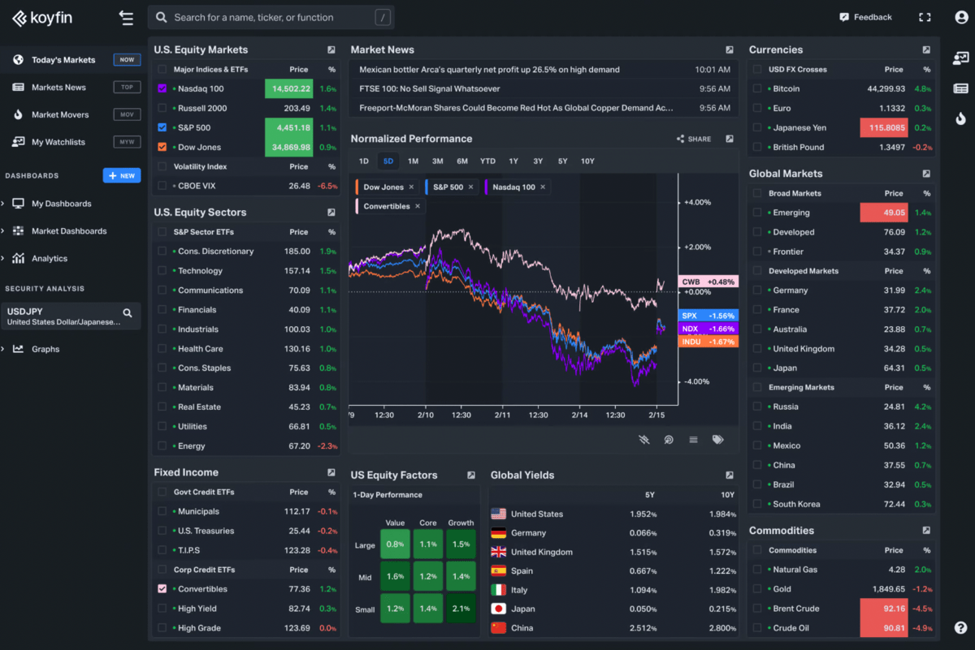Remove Convertibles series from chart
975x650 pixels.
[x=418, y=206]
